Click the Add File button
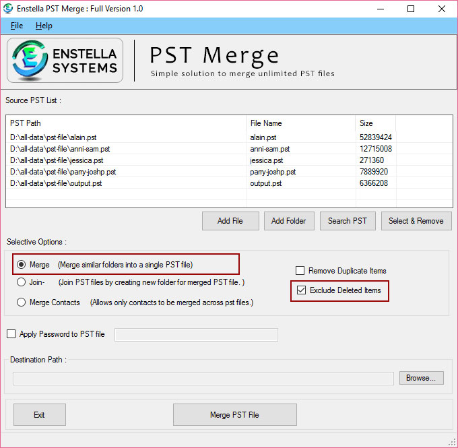 click(x=230, y=220)
